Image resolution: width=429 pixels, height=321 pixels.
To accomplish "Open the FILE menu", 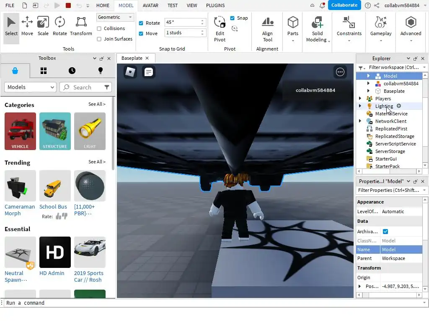I will coord(10,5).
